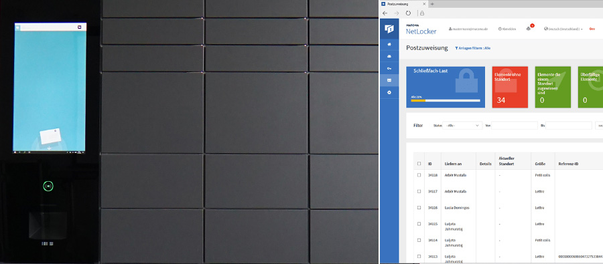The image size is (603, 264).
Task: Open settings gear in blue sidebar
Action: point(389,92)
